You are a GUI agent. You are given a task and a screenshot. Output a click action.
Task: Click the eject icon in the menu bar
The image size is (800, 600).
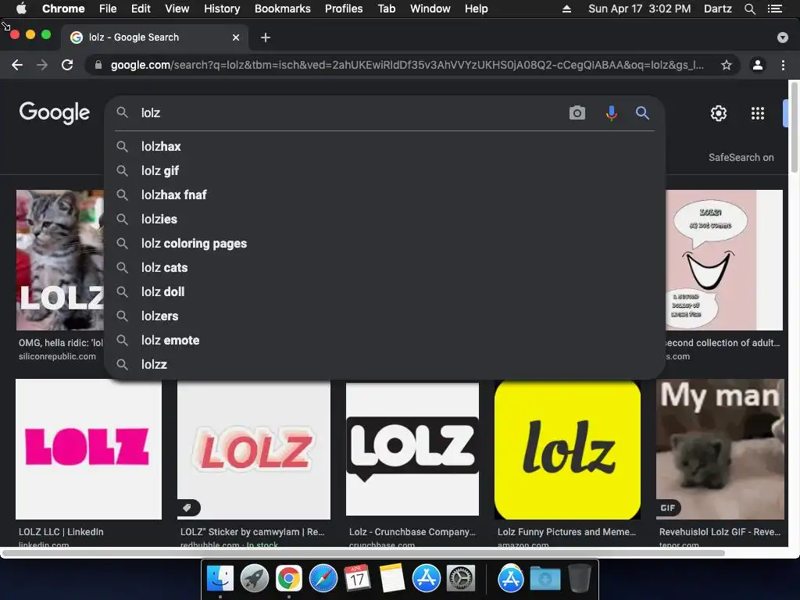click(x=566, y=9)
